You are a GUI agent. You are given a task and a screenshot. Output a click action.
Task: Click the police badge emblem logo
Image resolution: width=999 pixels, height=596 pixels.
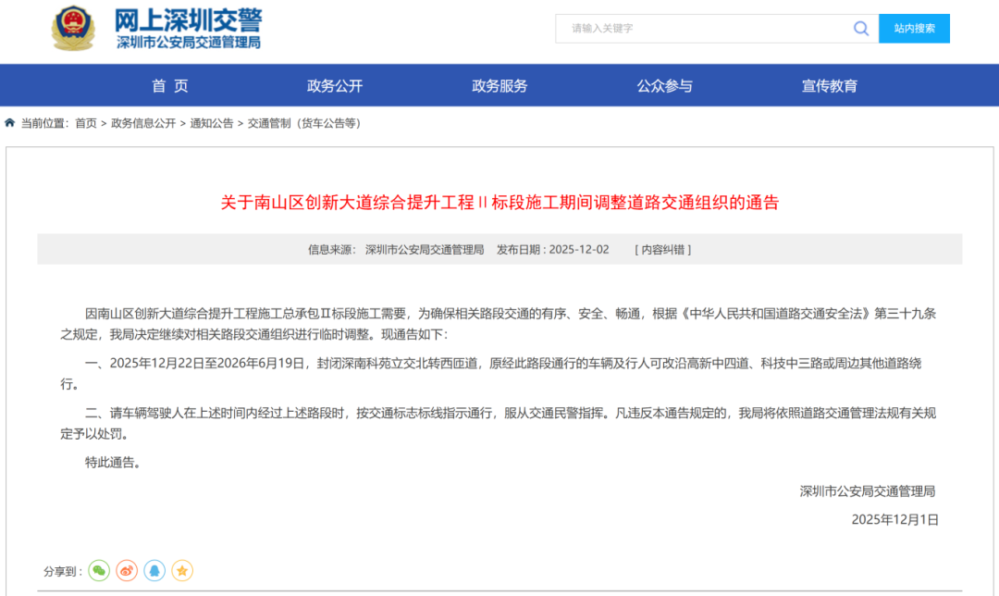coord(73,29)
